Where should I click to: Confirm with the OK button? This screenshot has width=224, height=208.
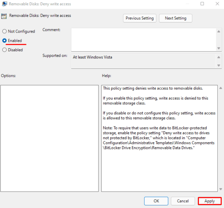tap(156, 201)
